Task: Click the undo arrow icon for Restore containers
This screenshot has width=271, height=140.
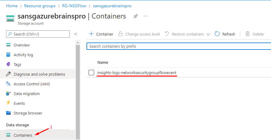Action: [167, 34]
